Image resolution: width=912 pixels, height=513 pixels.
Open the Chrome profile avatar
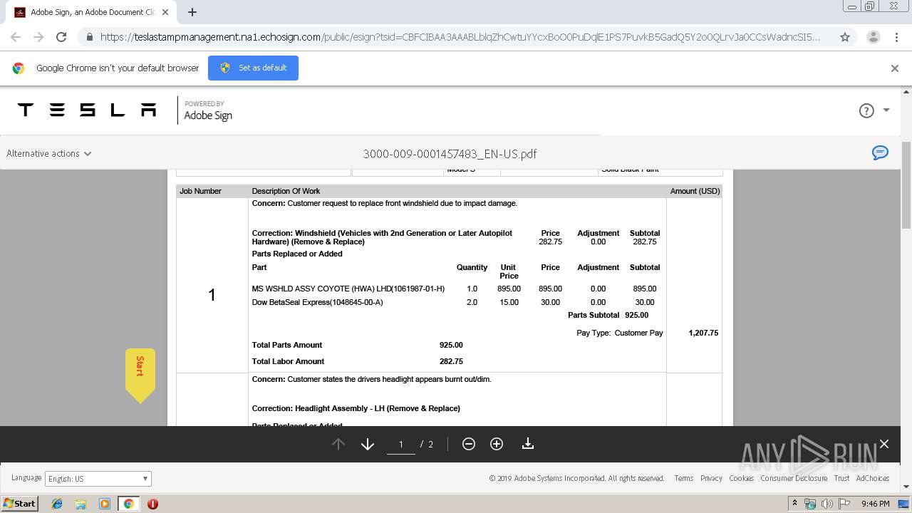pyautogui.click(x=873, y=37)
